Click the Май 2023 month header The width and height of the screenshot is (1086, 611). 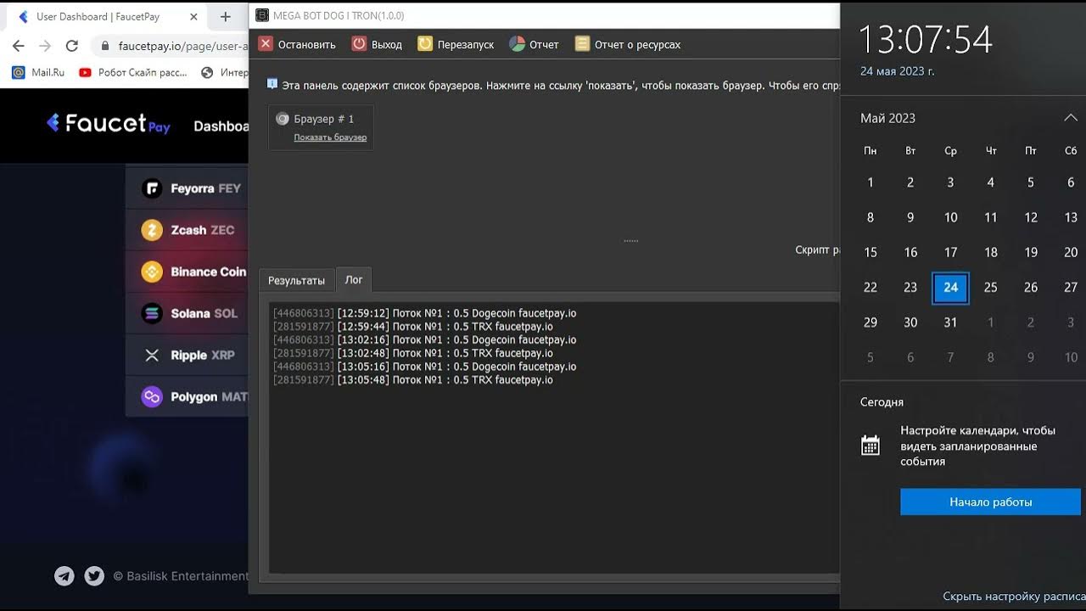pyautogui.click(x=887, y=118)
